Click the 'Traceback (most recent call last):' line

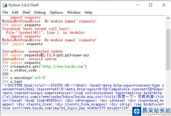point(36,29)
